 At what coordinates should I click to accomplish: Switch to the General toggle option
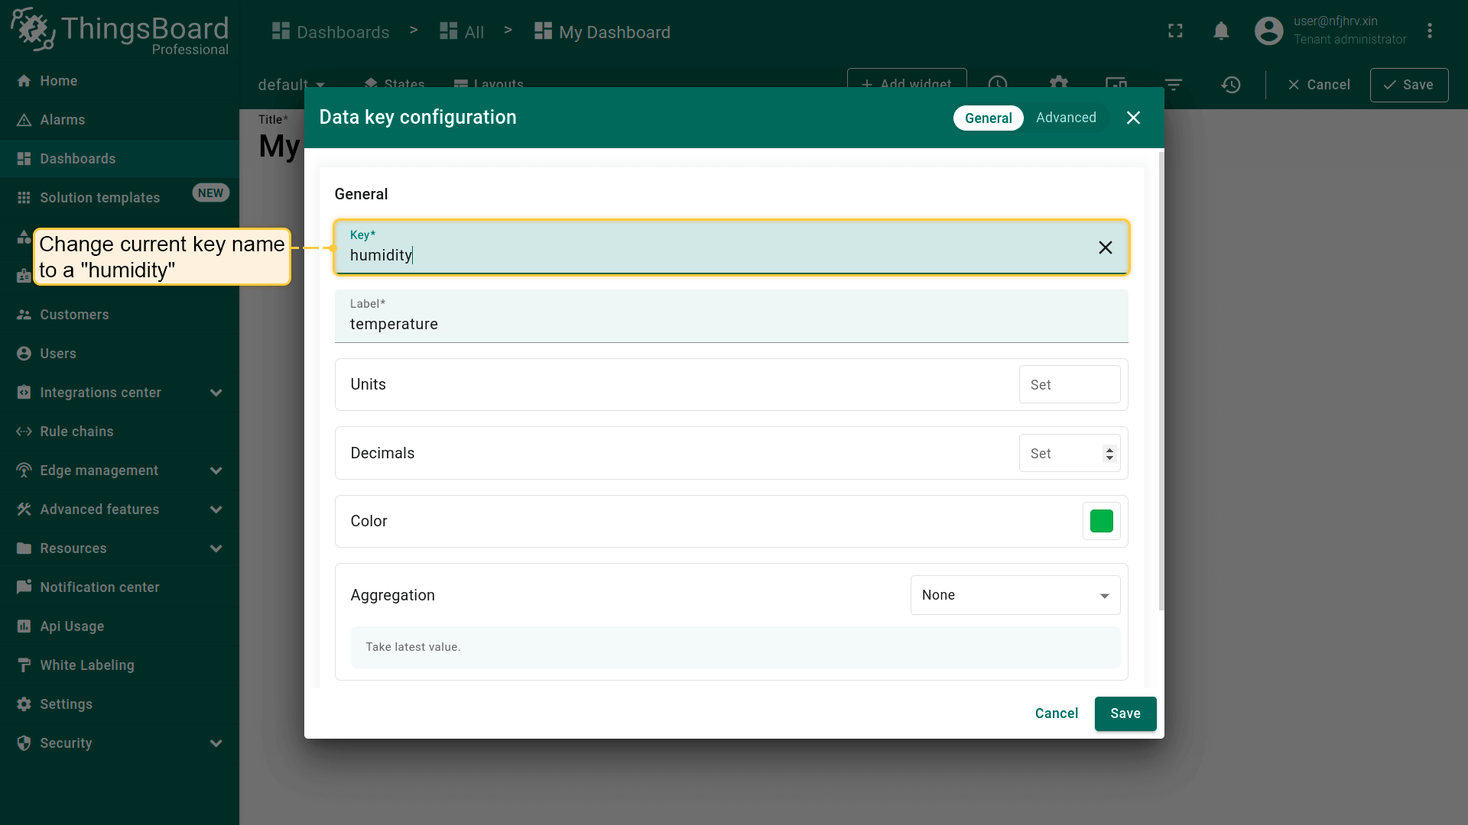(988, 118)
